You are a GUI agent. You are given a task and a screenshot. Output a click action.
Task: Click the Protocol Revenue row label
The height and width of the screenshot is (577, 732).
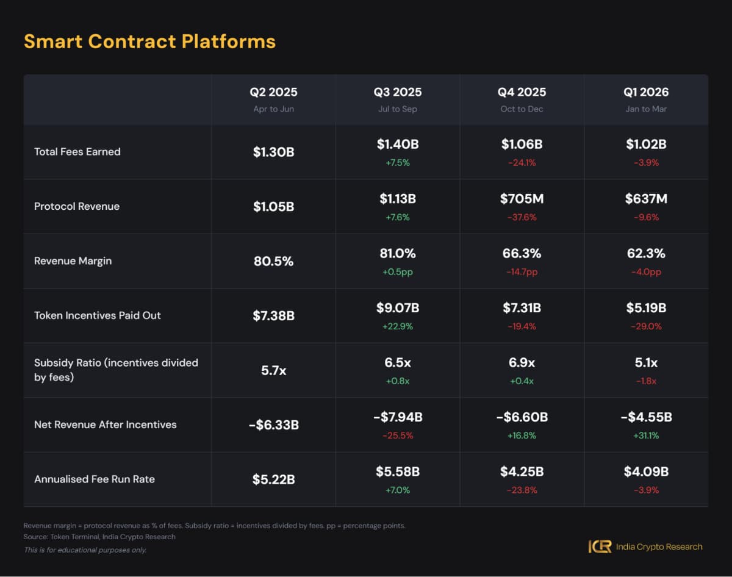click(77, 206)
